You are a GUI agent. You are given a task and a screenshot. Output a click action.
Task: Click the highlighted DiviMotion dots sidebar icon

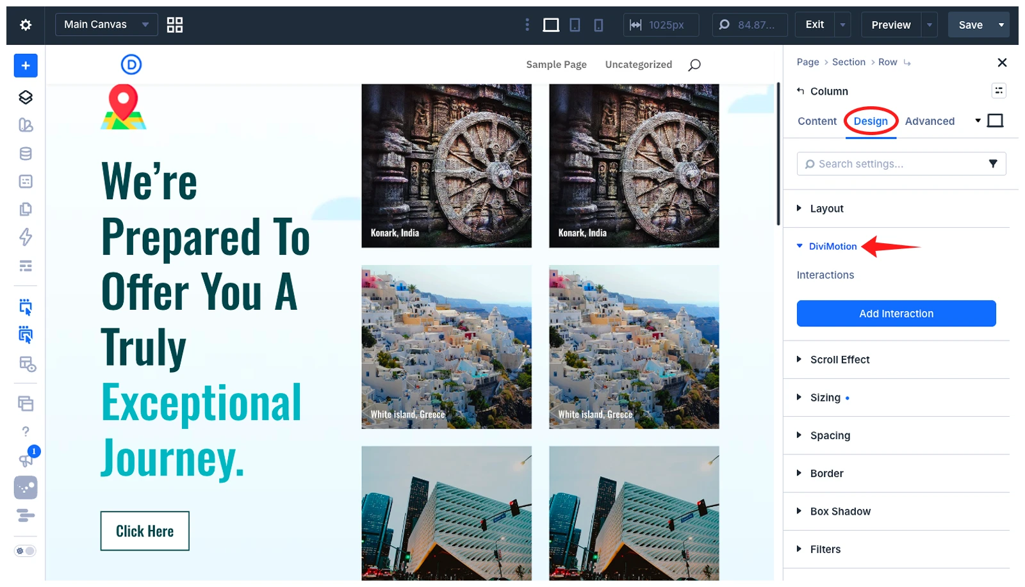click(x=26, y=488)
